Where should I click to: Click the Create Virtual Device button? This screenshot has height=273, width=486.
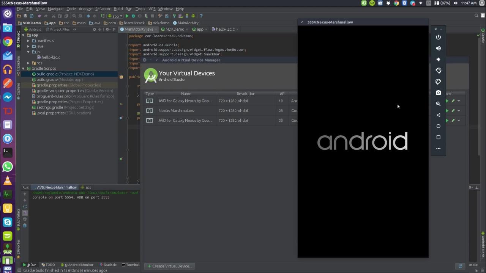coord(169,266)
